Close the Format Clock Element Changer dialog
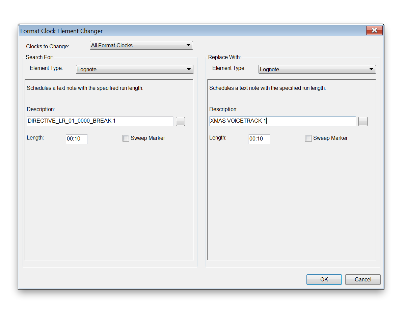Image resolution: width=405 pixels, height=327 pixels. click(374, 30)
